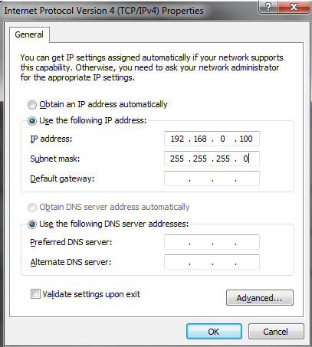Click the last octet 100 of IP address
This screenshot has width=312, height=347.
[x=246, y=139]
